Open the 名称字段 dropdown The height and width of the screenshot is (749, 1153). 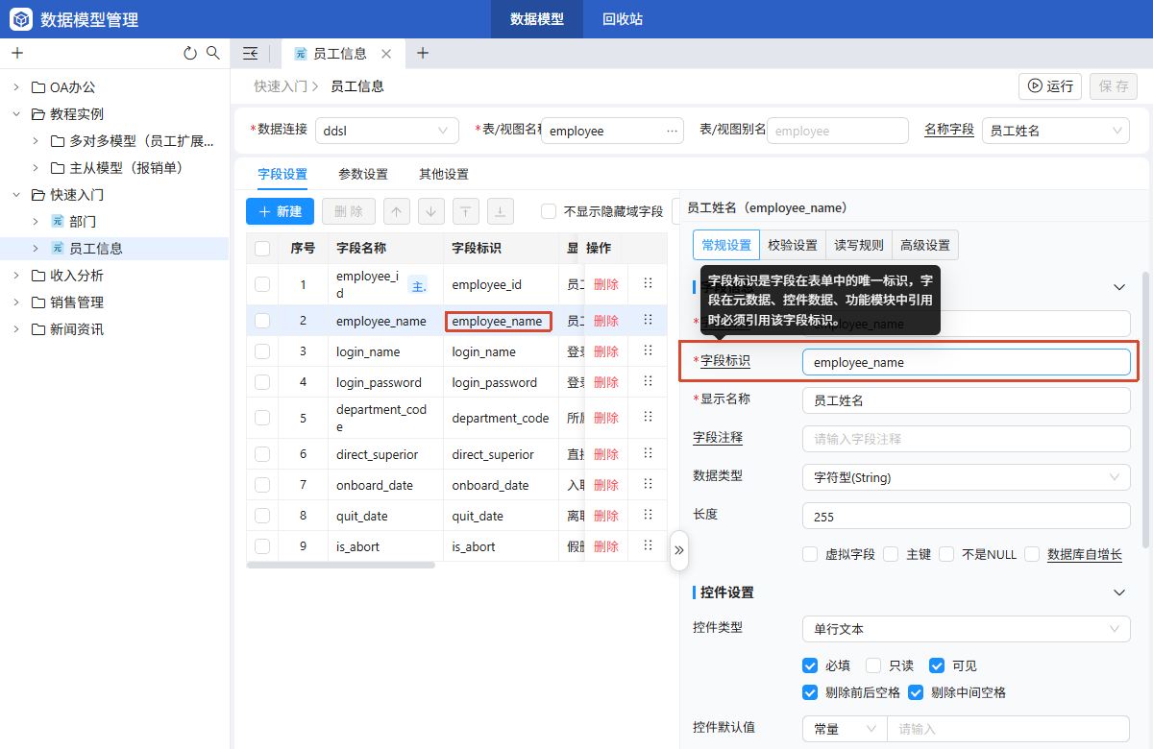pyautogui.click(x=1055, y=131)
